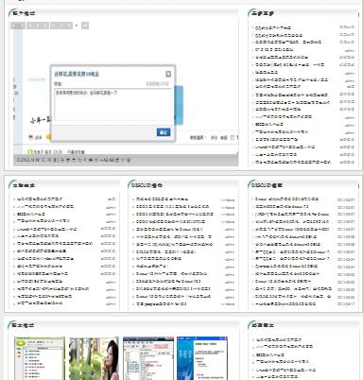Click the blue submit button in the popup
The image size is (363, 380).
click(164, 132)
